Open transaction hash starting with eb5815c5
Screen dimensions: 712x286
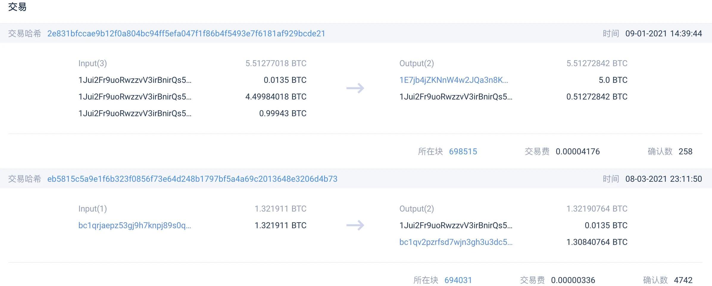[192, 179]
